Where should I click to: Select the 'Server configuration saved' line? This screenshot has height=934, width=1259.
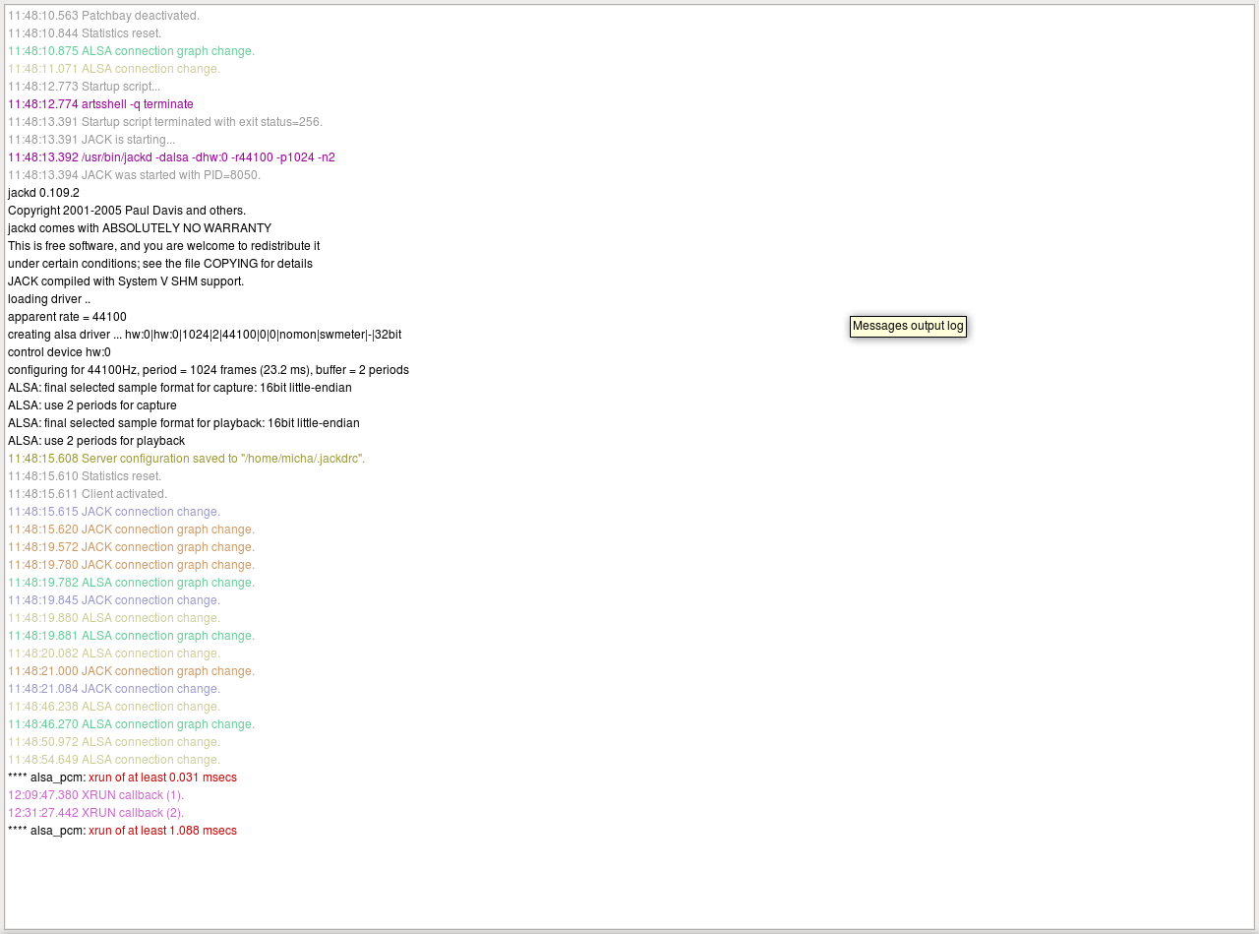[186, 459]
